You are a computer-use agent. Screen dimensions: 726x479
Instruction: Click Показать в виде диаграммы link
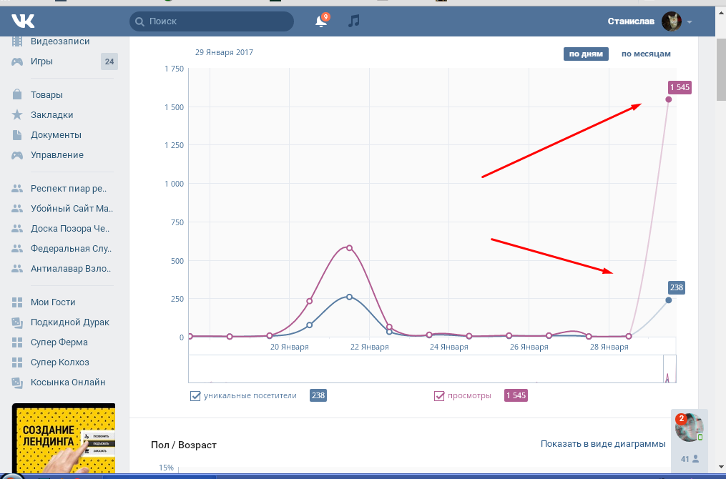pos(603,444)
